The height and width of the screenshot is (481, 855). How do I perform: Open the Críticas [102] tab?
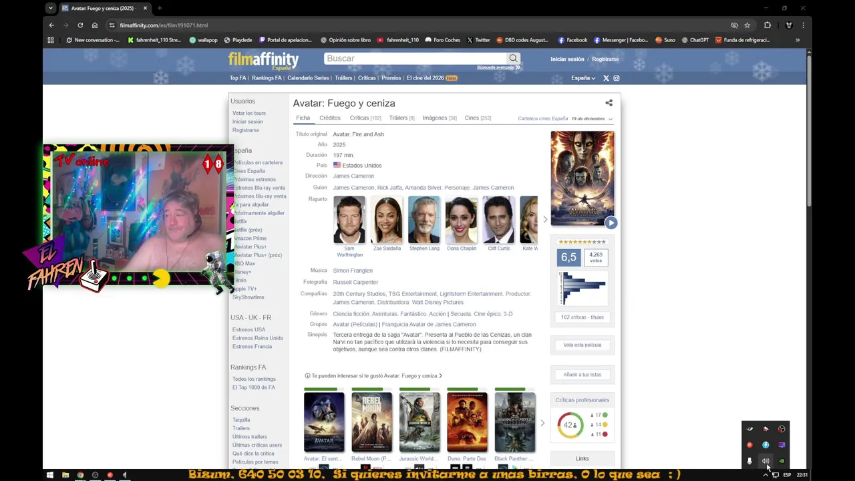[365, 118]
